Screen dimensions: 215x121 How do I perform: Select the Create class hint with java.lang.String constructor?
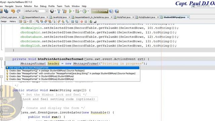pyautogui.click(x=73, y=74)
